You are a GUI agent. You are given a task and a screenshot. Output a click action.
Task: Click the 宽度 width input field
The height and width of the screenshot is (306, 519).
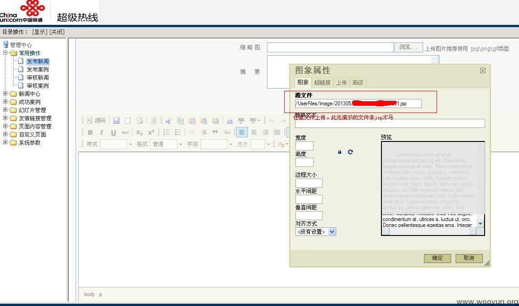pyautogui.click(x=304, y=146)
